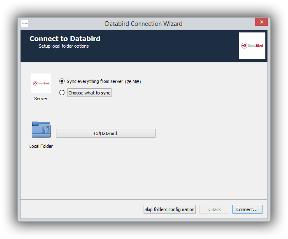Click the Local Folder label
The width and height of the screenshot is (288, 239).
coord(41,146)
